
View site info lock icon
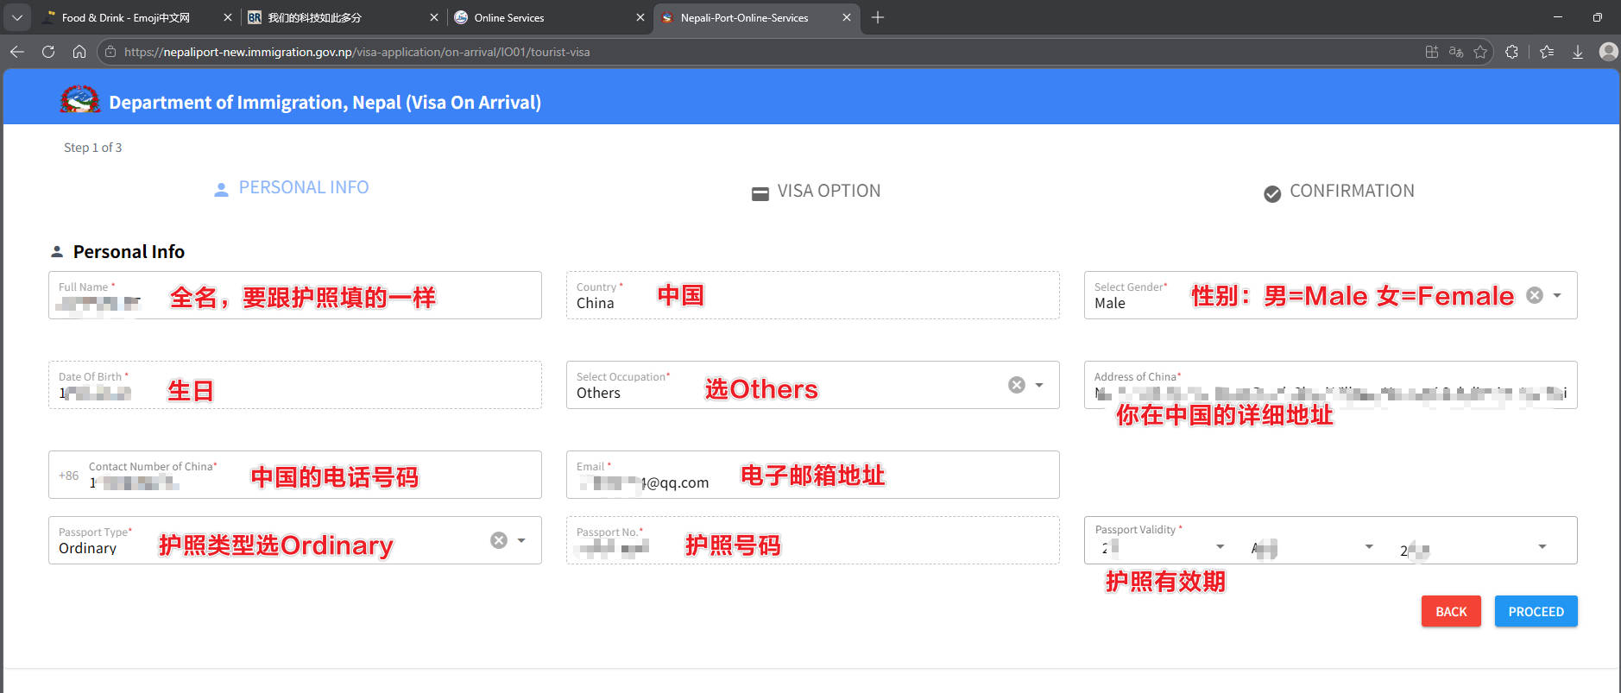(110, 52)
